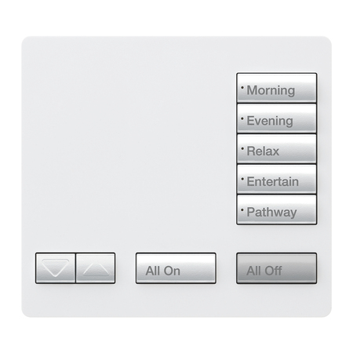The image size is (353, 353).
Task: Turn on the Relax scene
Action: 277,149
